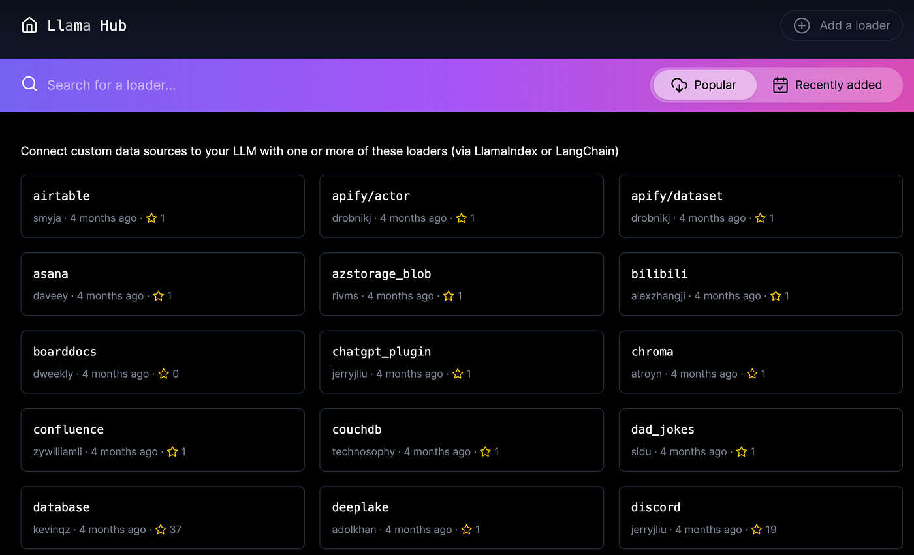
Task: Click the Add a loader button
Action: tap(842, 25)
